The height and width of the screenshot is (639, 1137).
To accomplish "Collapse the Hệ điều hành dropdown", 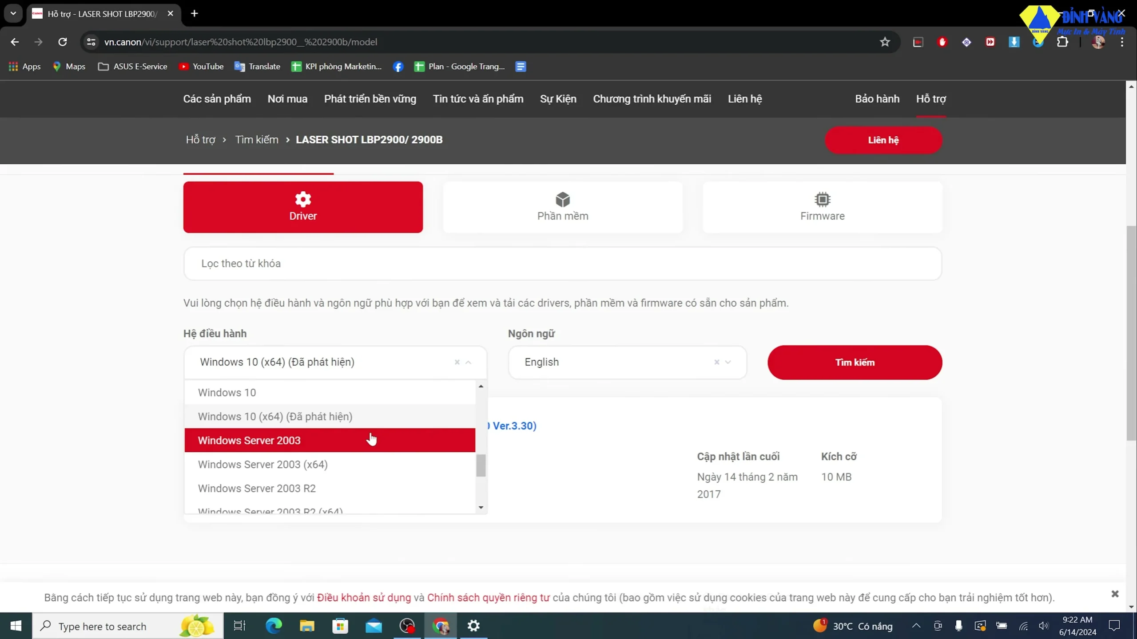I will 468,363.
